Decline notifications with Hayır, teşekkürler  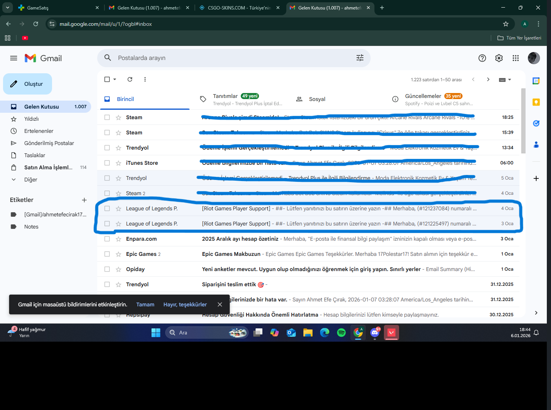[185, 304]
